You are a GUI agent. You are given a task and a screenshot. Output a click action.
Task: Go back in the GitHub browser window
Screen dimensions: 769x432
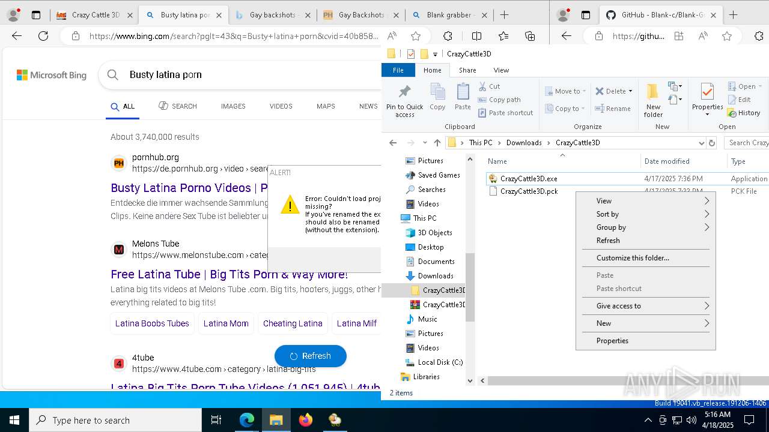pos(567,36)
